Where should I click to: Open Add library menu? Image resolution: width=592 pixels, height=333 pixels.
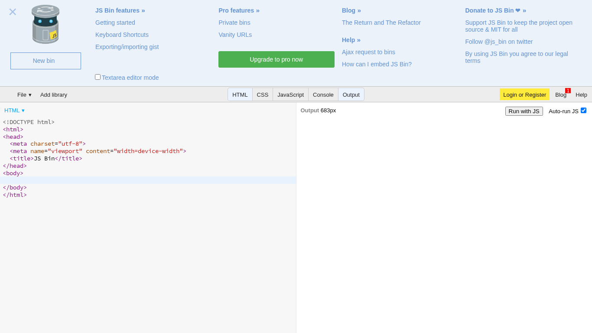[54, 95]
